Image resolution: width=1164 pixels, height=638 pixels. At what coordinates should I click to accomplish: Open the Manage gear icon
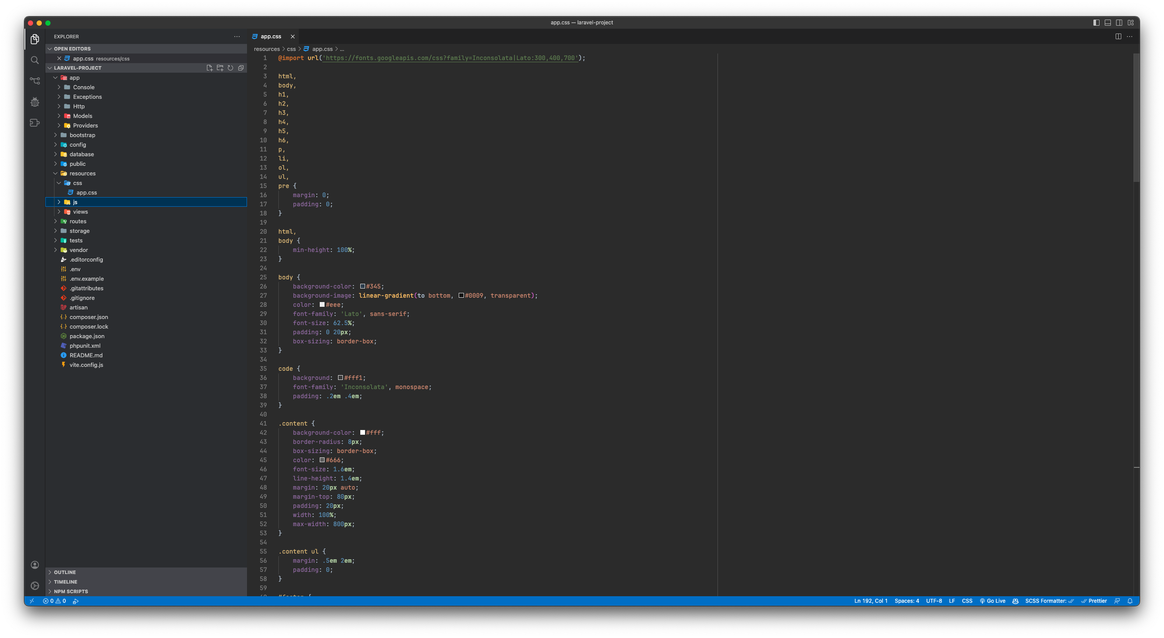[x=35, y=586]
